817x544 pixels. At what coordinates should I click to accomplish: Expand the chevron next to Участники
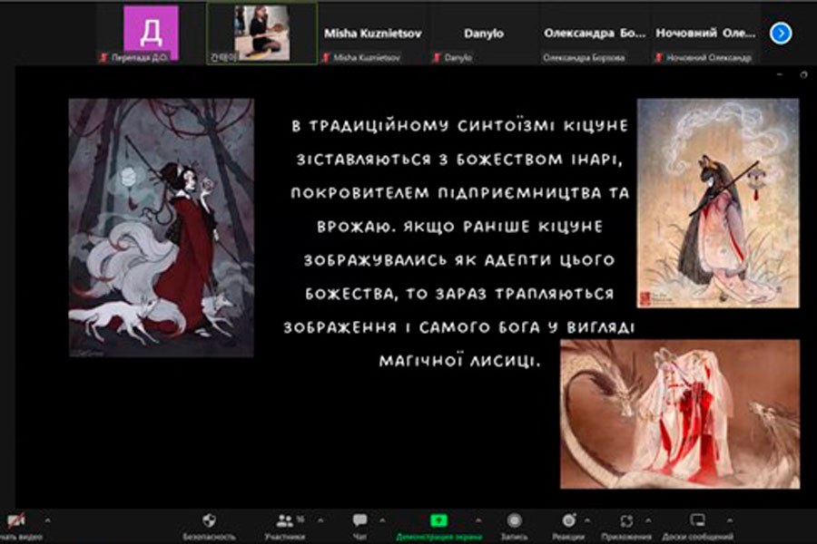point(320,520)
